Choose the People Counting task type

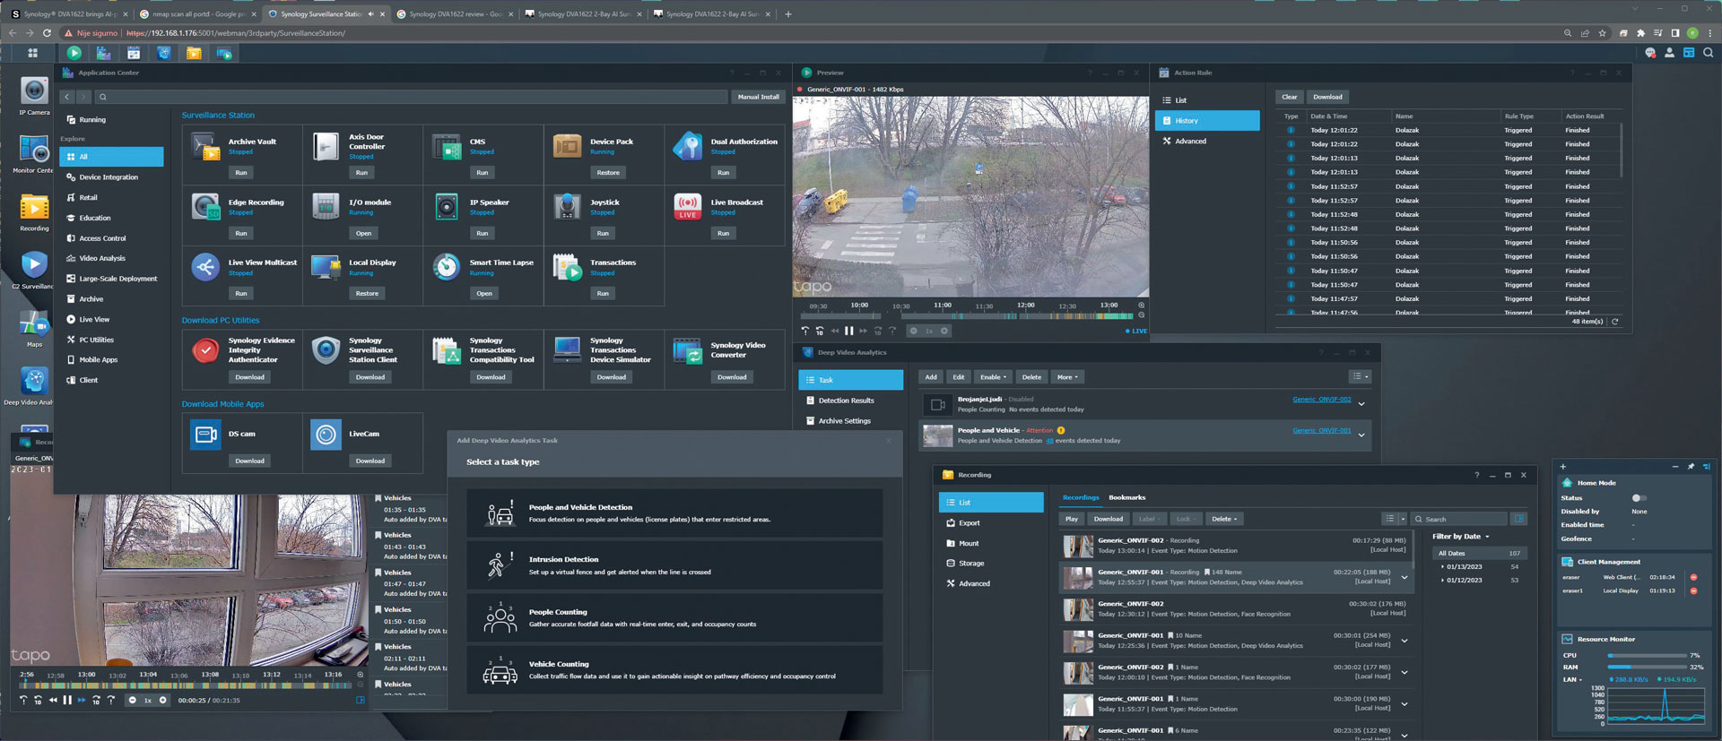click(x=674, y=617)
